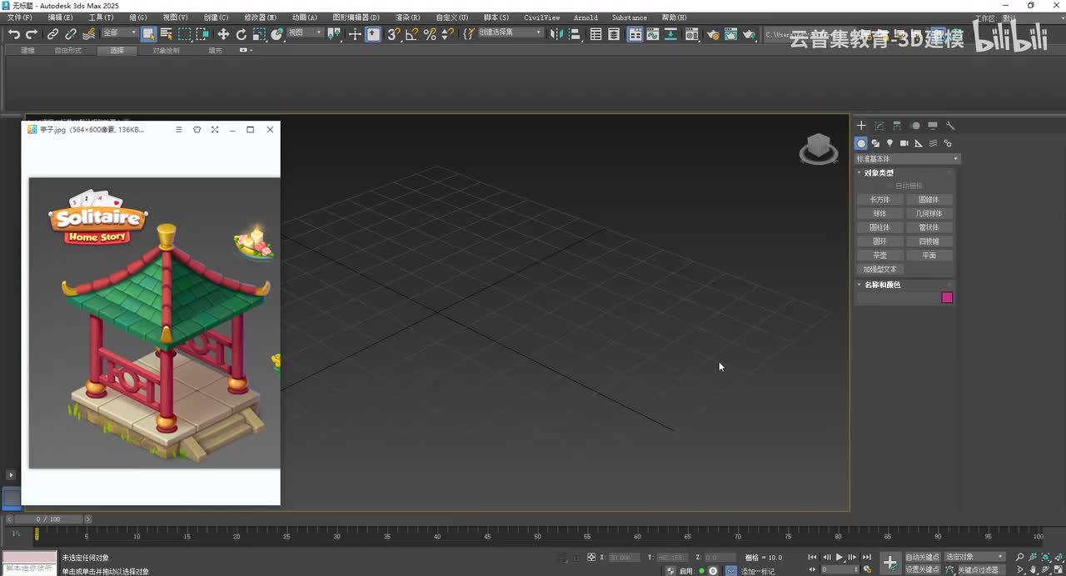
Task: Expand the 标准基本体 primitive type dropdown
Action: pos(908,159)
